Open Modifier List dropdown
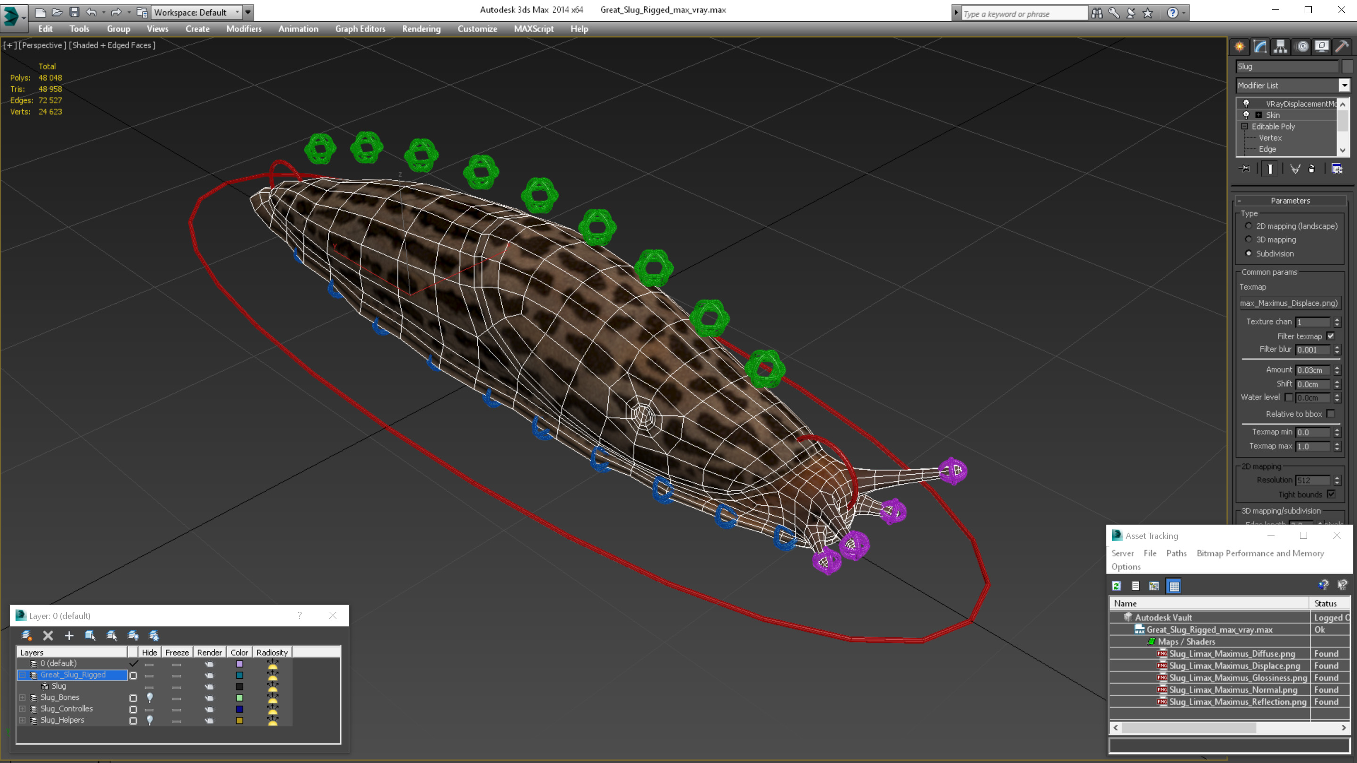 click(x=1344, y=85)
